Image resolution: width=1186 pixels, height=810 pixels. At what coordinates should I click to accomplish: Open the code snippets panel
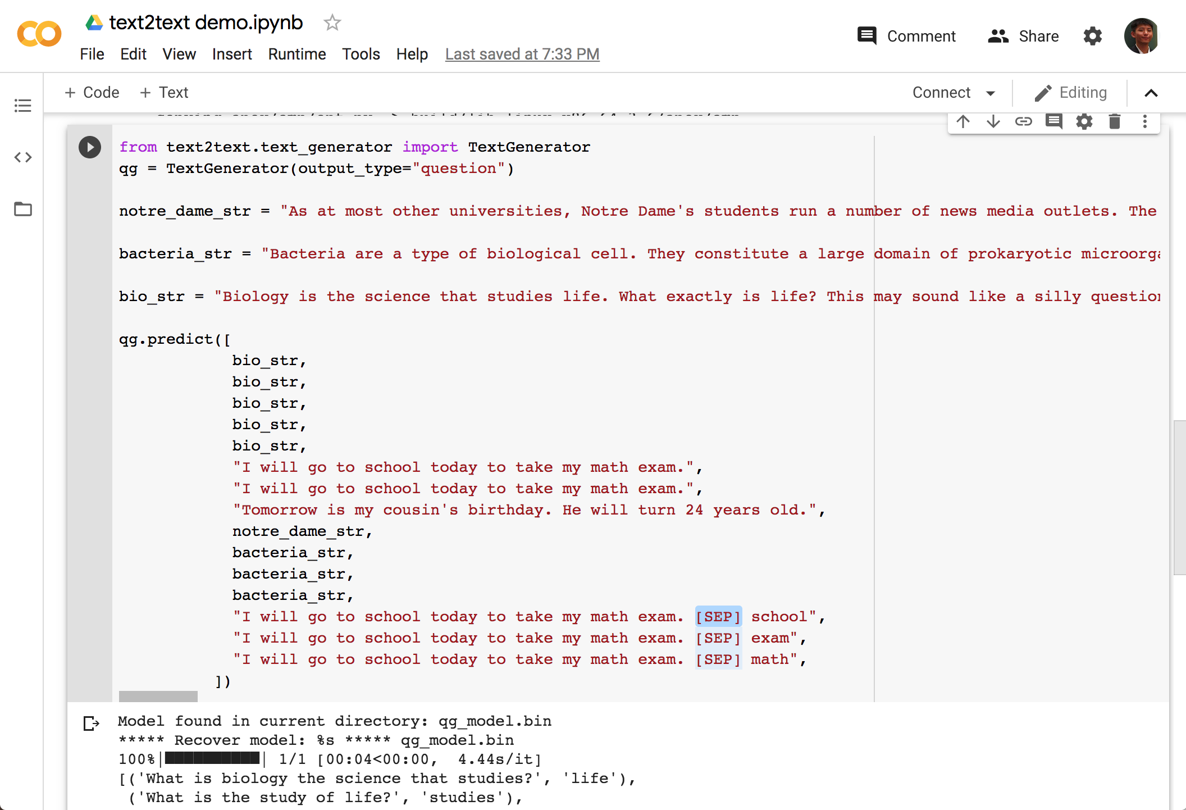click(x=23, y=157)
